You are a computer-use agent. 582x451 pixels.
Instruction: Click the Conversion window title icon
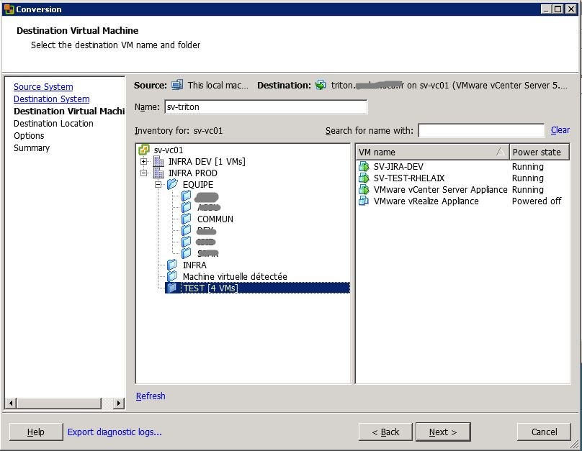point(9,9)
